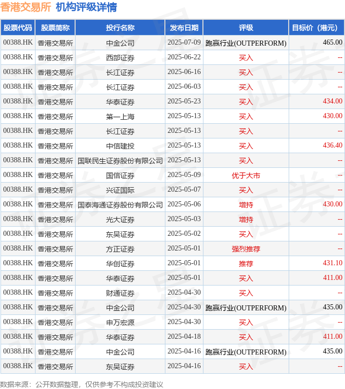Viewport: 345px width, 389px height.
Task: Click 增持 rating in 国泰海通 row
Action: [246, 205]
